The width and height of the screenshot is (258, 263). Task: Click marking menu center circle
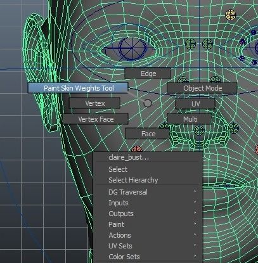click(148, 103)
